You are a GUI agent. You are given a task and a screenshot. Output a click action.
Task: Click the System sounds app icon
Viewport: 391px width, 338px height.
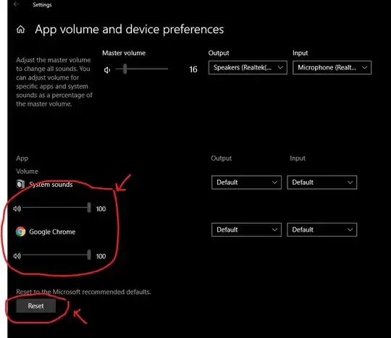click(20, 185)
